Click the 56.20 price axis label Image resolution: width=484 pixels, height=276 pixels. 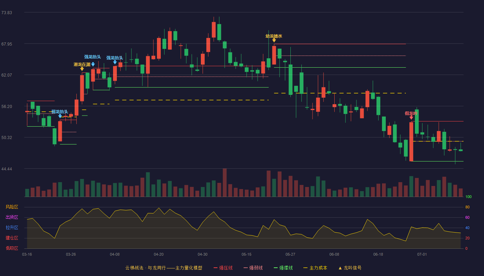(7, 107)
